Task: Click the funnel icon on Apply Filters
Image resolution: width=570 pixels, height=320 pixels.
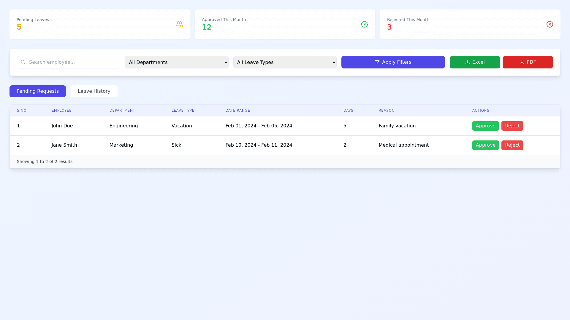Action: (x=377, y=62)
